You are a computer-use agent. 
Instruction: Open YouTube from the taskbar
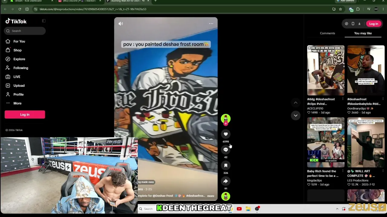coord(239,209)
